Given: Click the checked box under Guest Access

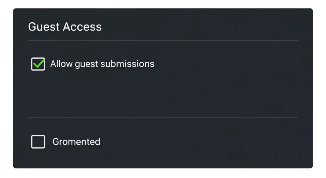Looking at the screenshot, I should 38,64.
